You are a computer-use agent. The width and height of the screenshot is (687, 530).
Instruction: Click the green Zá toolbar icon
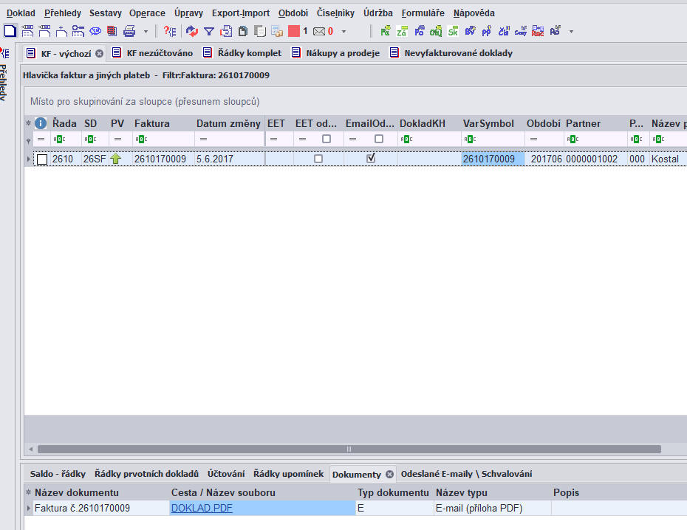click(402, 31)
